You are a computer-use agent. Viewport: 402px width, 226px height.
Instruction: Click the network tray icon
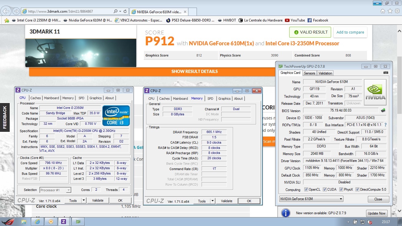pyautogui.click(x=362, y=222)
